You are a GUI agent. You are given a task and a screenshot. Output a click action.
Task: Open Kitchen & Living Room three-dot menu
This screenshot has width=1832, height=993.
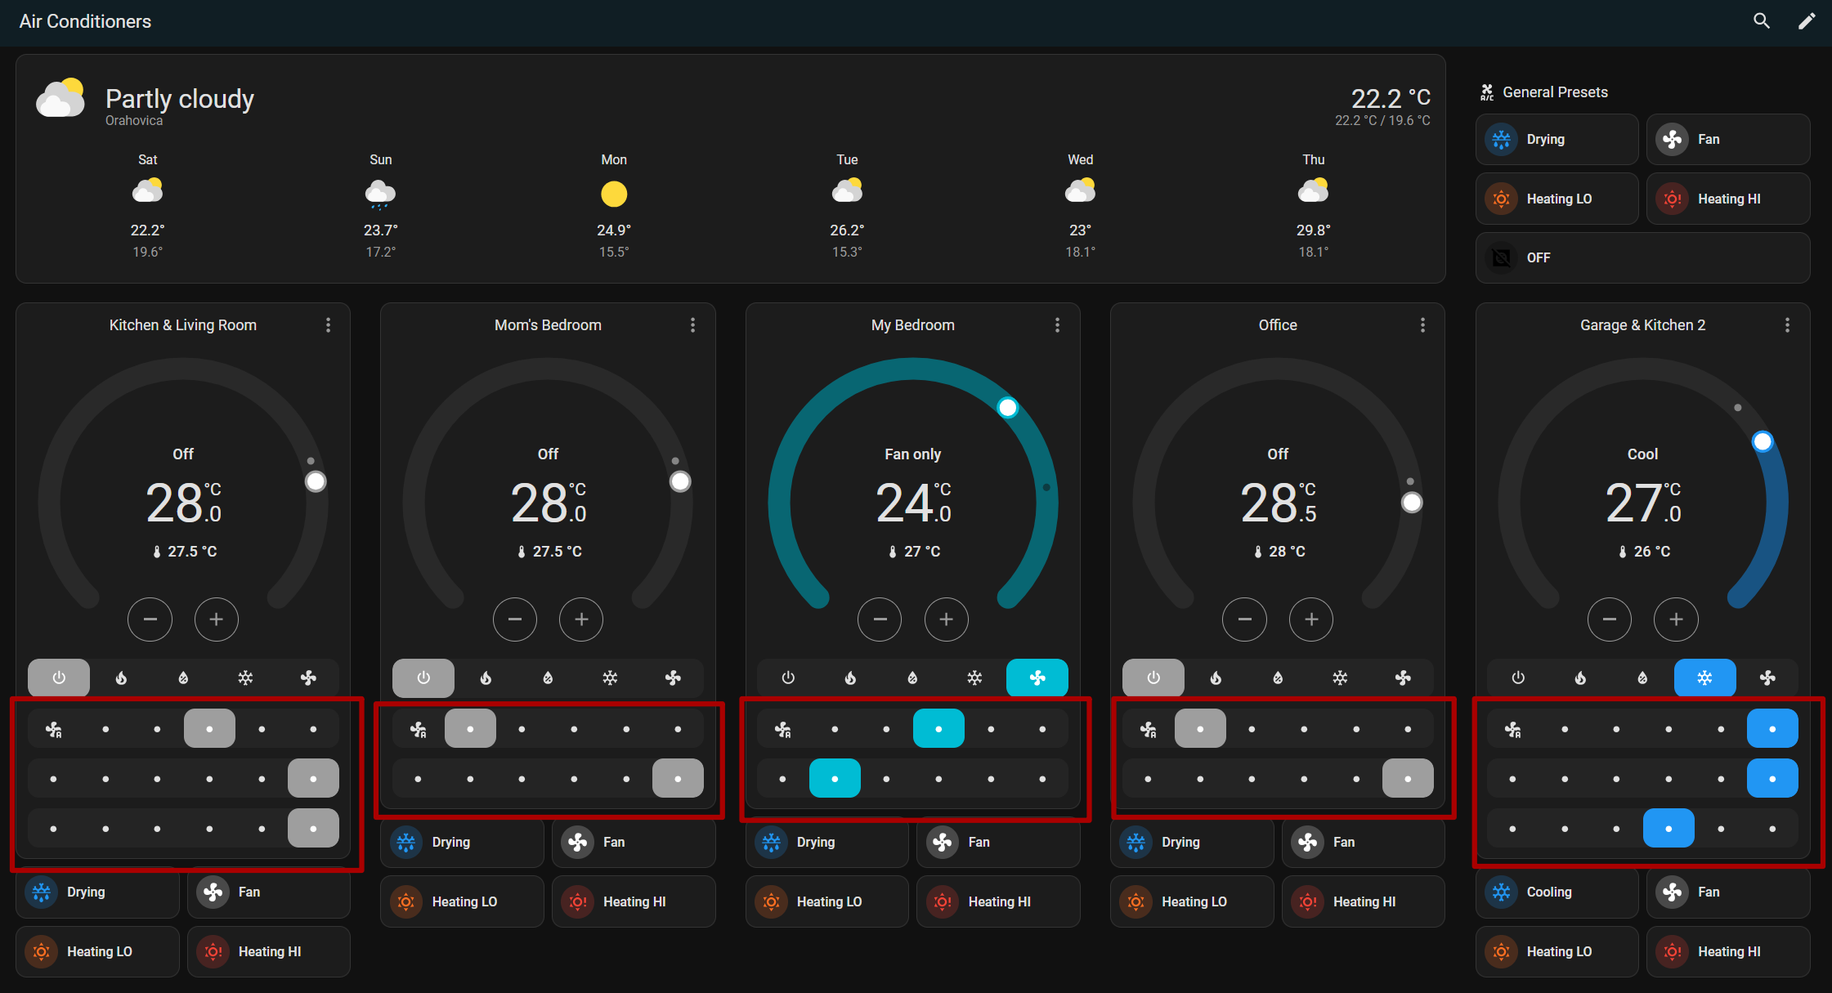click(329, 325)
